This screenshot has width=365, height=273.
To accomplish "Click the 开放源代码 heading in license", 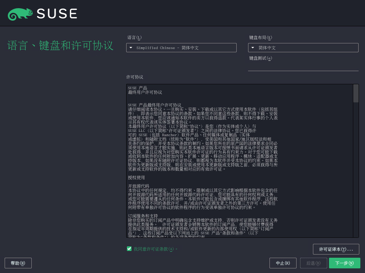I will click(139, 186).
